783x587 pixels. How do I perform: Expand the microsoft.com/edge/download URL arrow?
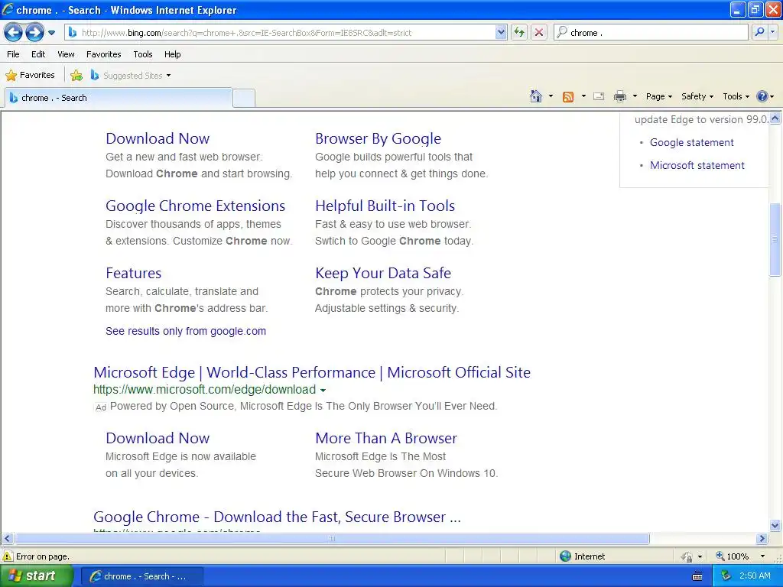pyautogui.click(x=323, y=391)
